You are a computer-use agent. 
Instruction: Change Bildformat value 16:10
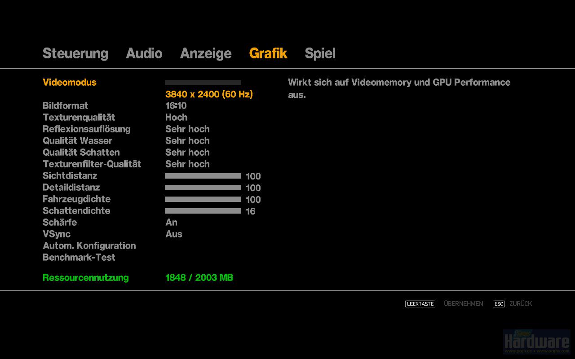pyautogui.click(x=176, y=106)
